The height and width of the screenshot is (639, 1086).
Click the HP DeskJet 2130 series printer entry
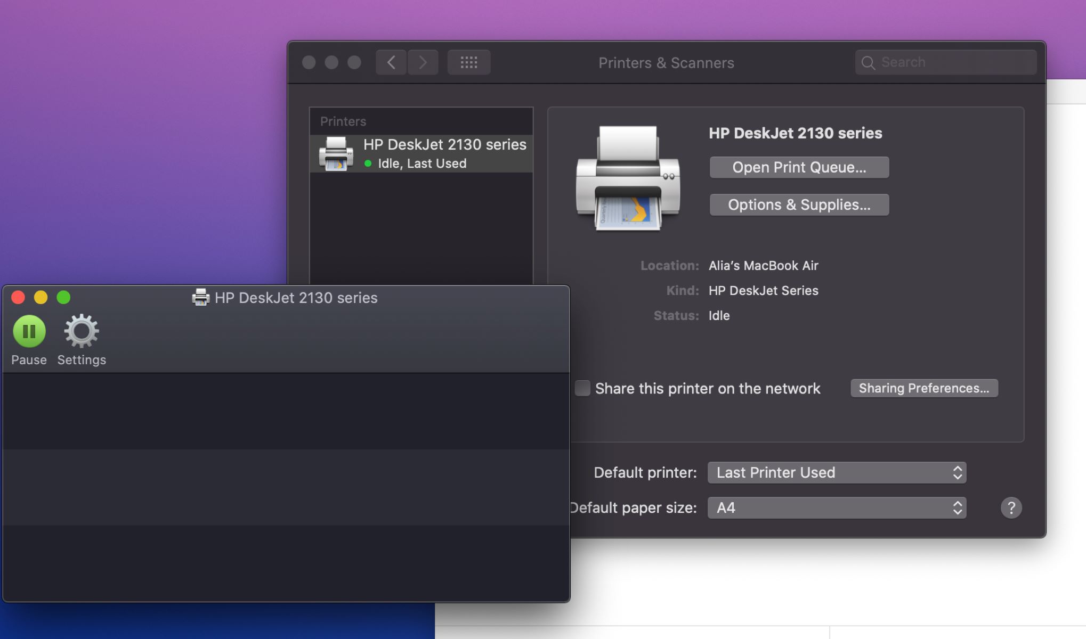pyautogui.click(x=421, y=153)
